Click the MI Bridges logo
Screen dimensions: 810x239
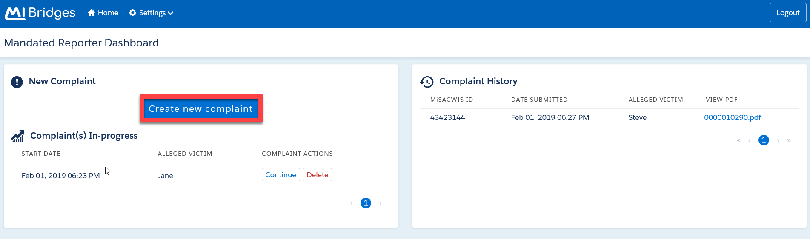(40, 13)
